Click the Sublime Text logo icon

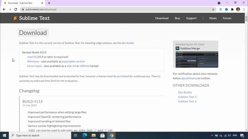[15, 18]
